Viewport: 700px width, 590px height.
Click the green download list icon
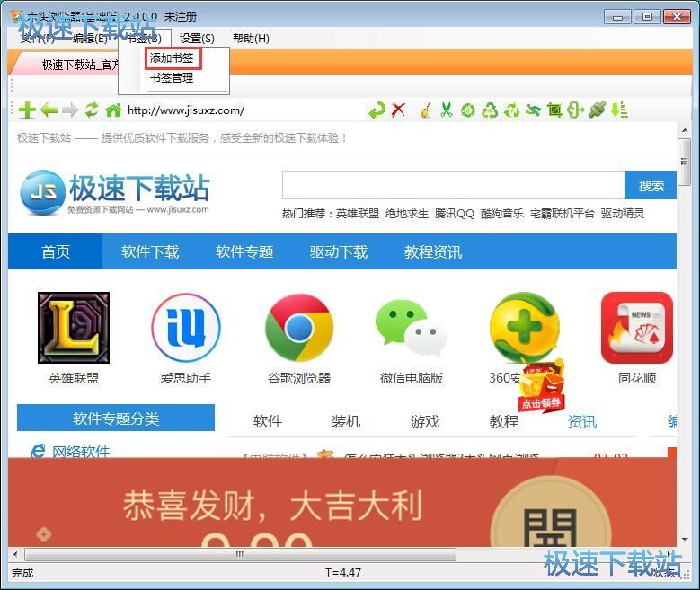pyautogui.click(x=619, y=110)
